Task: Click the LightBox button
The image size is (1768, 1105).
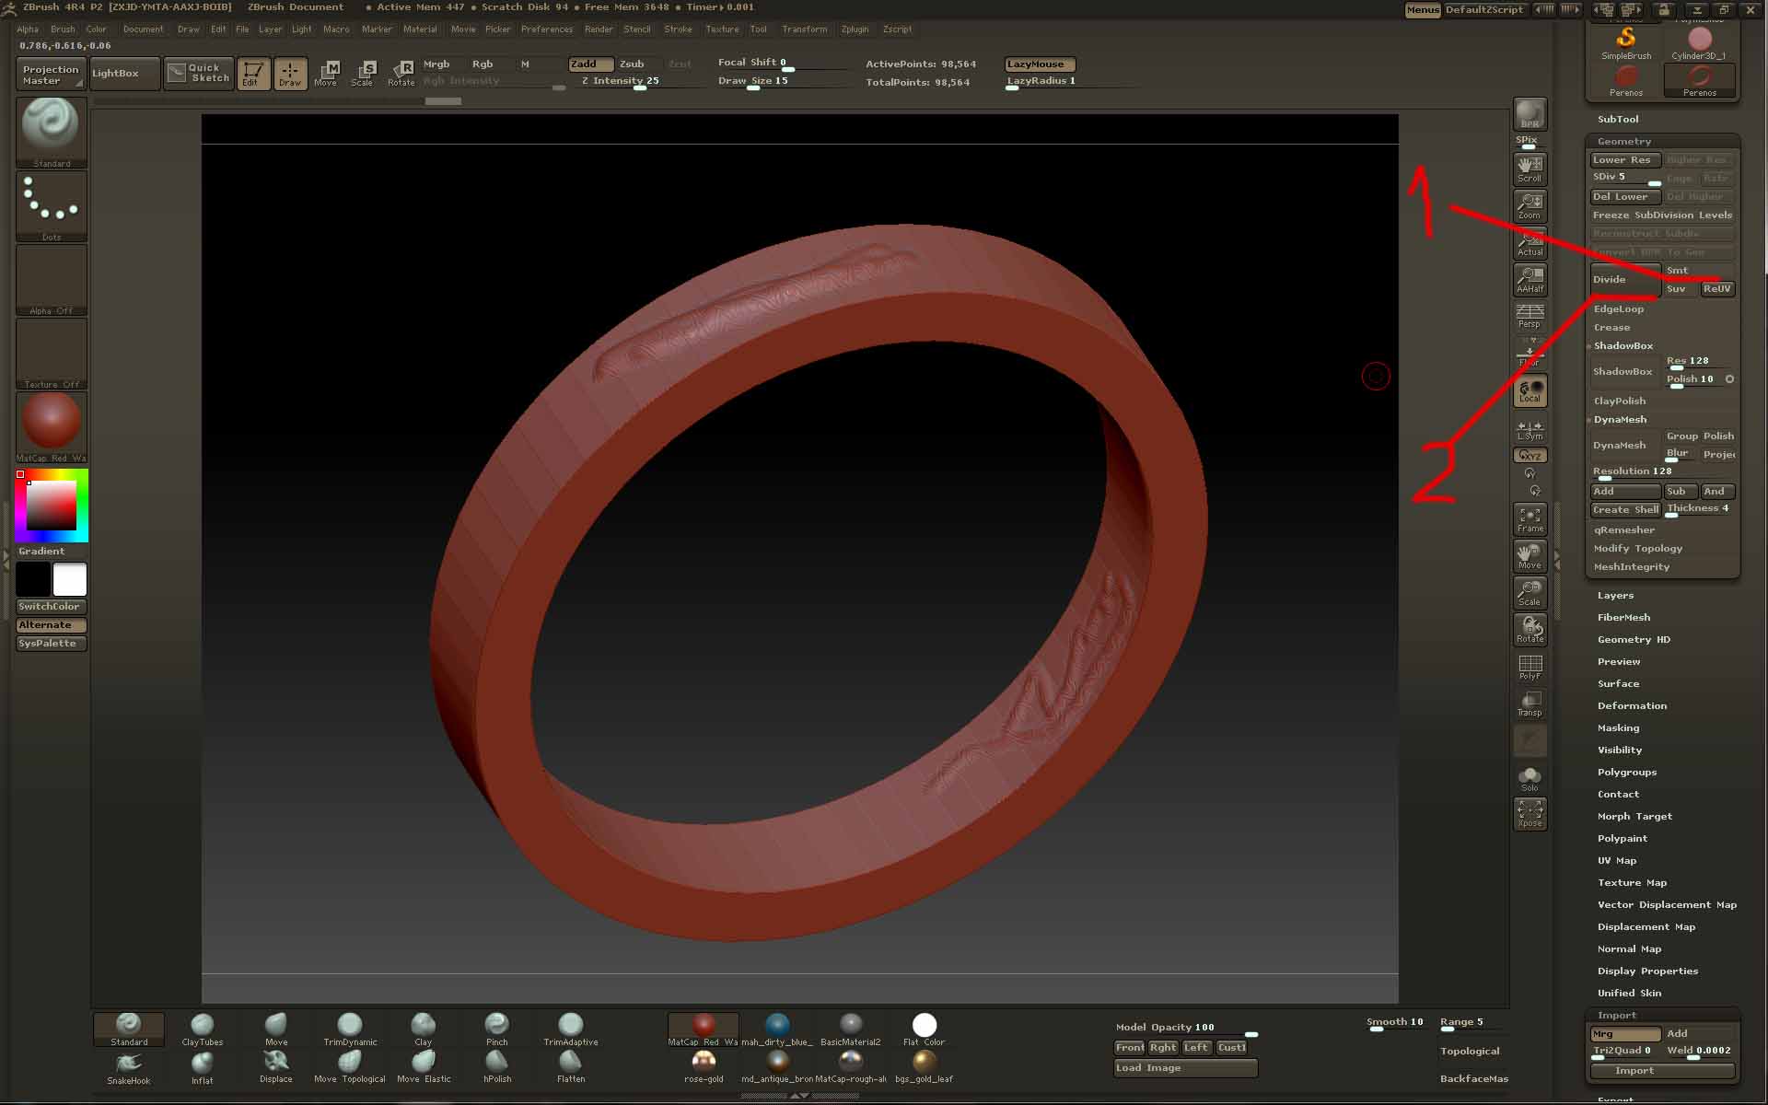Action: coord(116,74)
